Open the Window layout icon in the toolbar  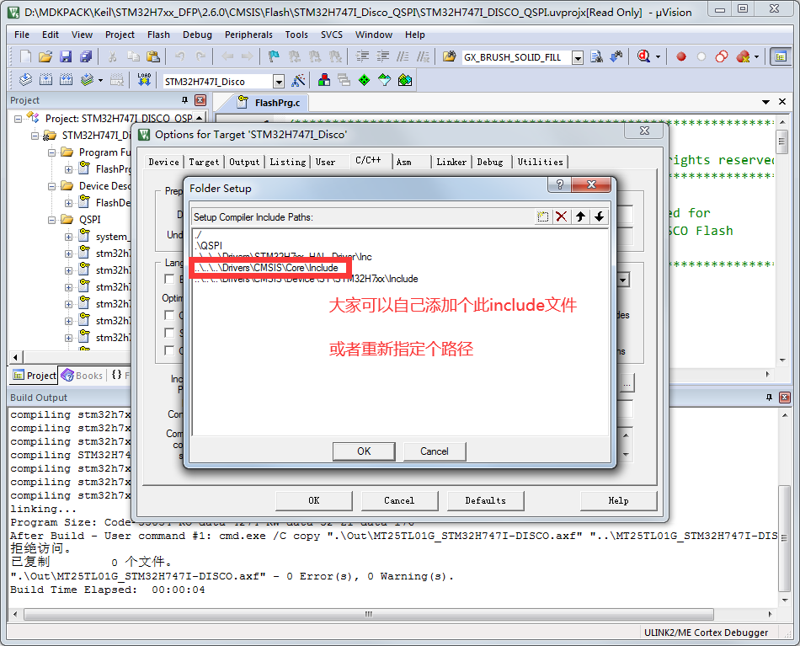pos(780,56)
